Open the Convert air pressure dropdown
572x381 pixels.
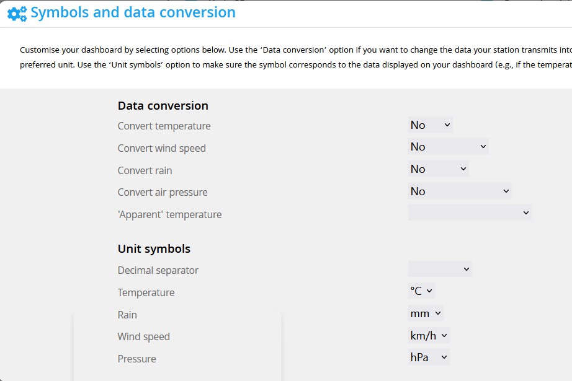(458, 191)
